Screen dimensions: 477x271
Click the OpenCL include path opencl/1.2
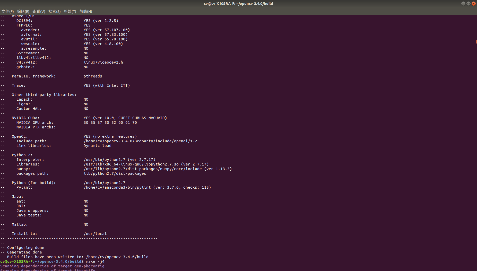(140, 141)
